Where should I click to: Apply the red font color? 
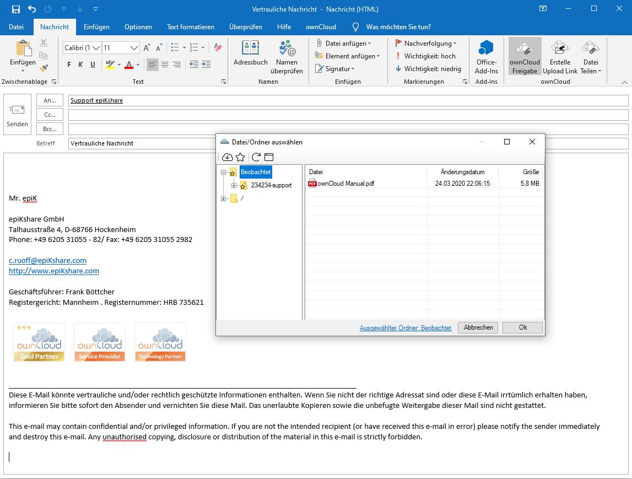coord(129,64)
